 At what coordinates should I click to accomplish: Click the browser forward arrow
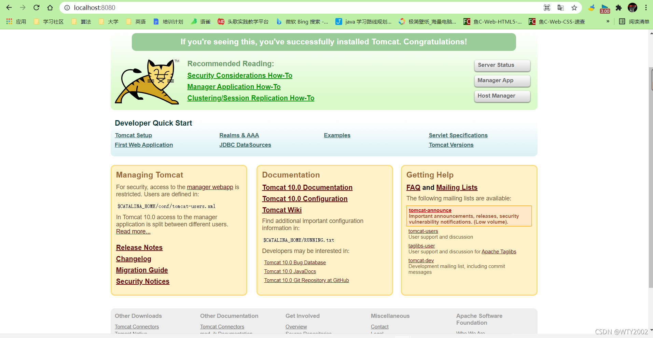click(x=23, y=8)
